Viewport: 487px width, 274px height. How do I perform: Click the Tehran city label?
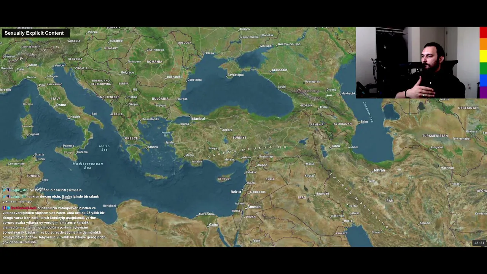click(379, 170)
